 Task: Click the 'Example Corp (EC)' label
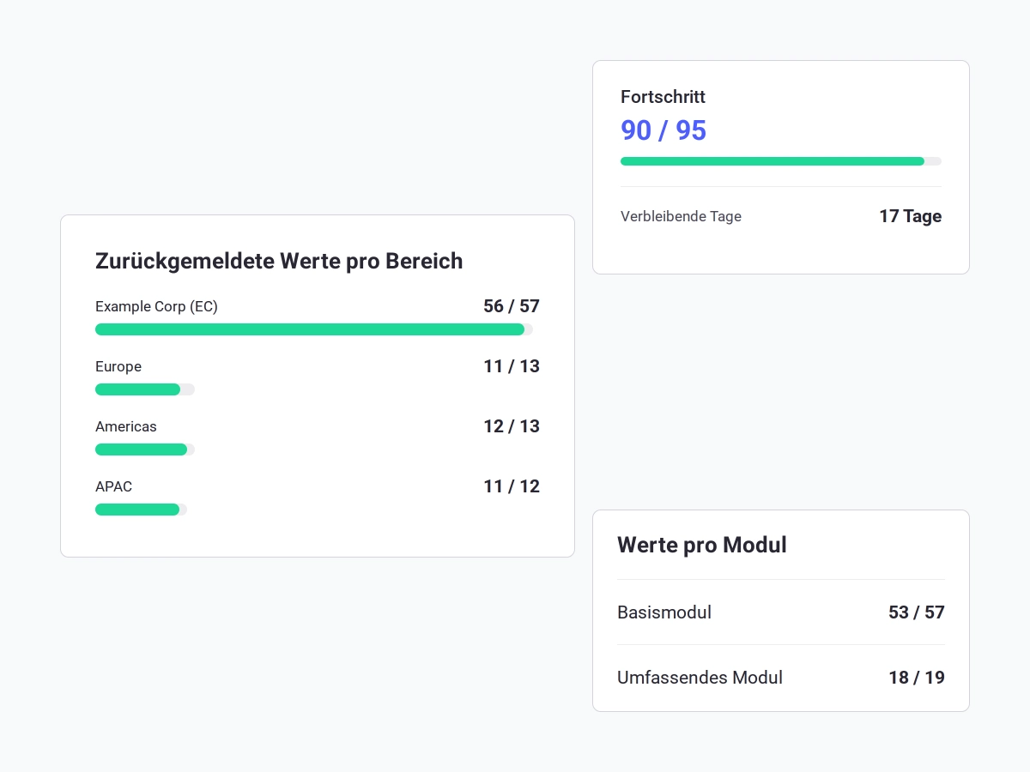[156, 306]
